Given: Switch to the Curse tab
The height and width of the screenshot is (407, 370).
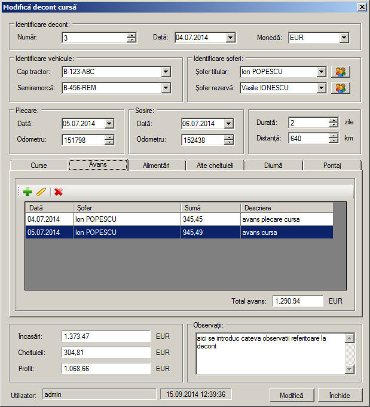Looking at the screenshot, I should coord(39,166).
